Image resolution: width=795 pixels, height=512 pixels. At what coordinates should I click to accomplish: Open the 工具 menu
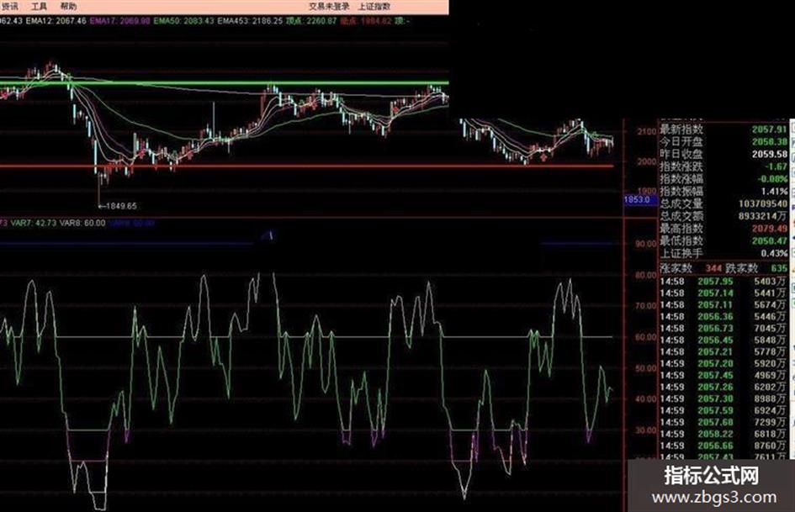coord(39,7)
